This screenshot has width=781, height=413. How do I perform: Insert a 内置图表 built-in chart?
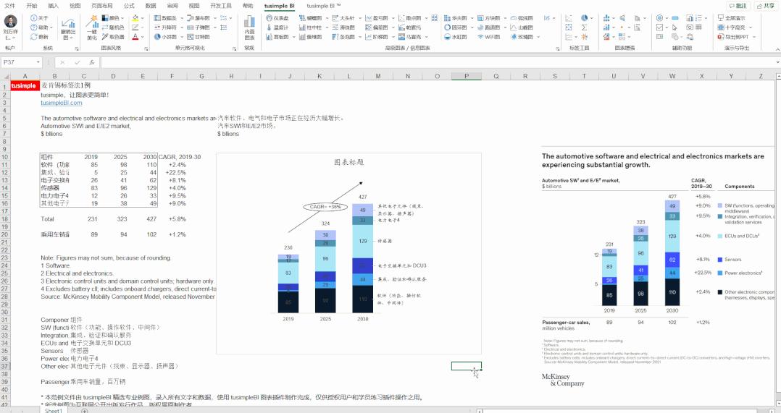coord(249,27)
